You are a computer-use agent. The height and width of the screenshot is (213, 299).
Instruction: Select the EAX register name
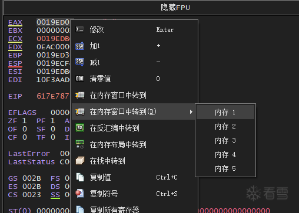coord(15,22)
